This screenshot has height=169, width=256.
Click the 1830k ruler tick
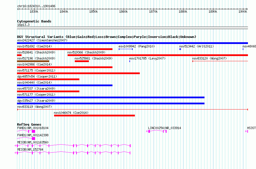pos(34,11)
